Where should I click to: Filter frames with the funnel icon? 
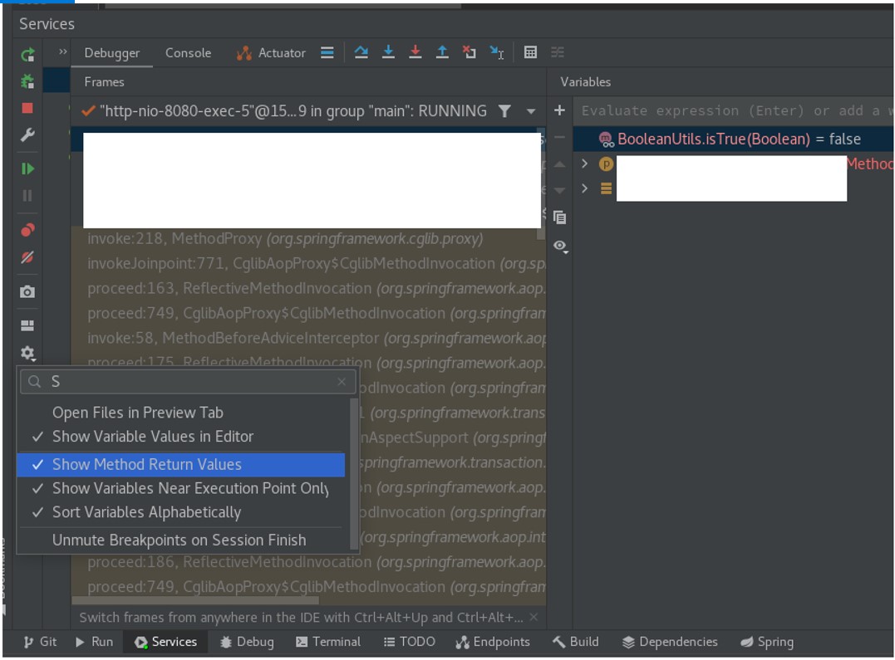[x=504, y=111]
